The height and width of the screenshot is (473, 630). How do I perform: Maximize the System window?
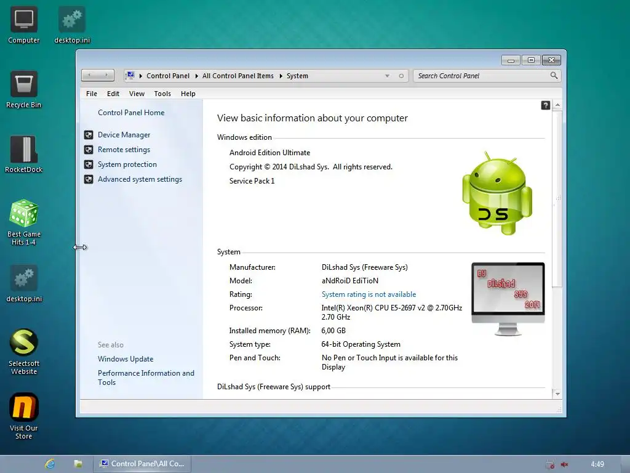[x=531, y=60]
